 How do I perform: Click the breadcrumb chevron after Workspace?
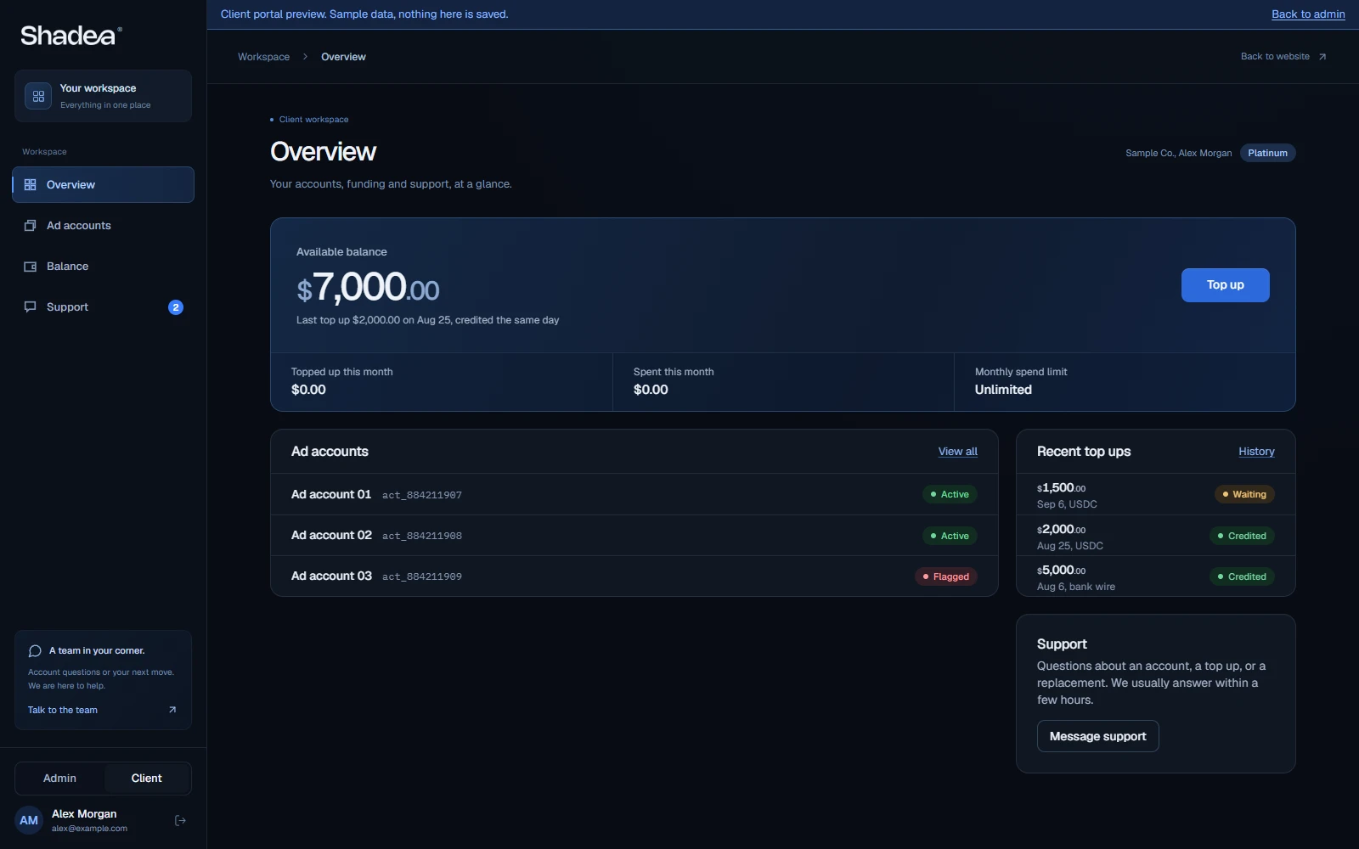305,57
